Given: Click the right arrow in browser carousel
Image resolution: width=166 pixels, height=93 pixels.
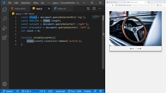Looking at the screenshot, I should click(139, 49).
